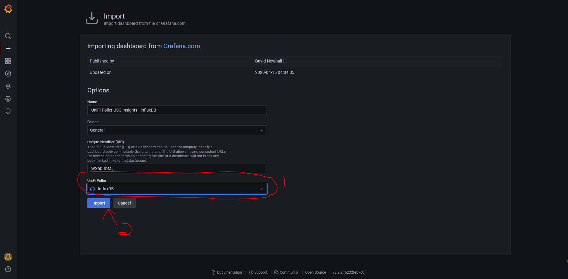Click the Import download icon in header
Viewport: 568px width, 279px height.
(x=92, y=18)
